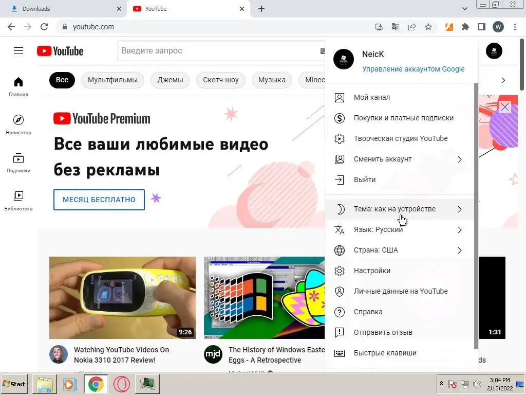The height and width of the screenshot is (395, 526).
Task: Bookmark this page with the star icon
Action: (428, 27)
